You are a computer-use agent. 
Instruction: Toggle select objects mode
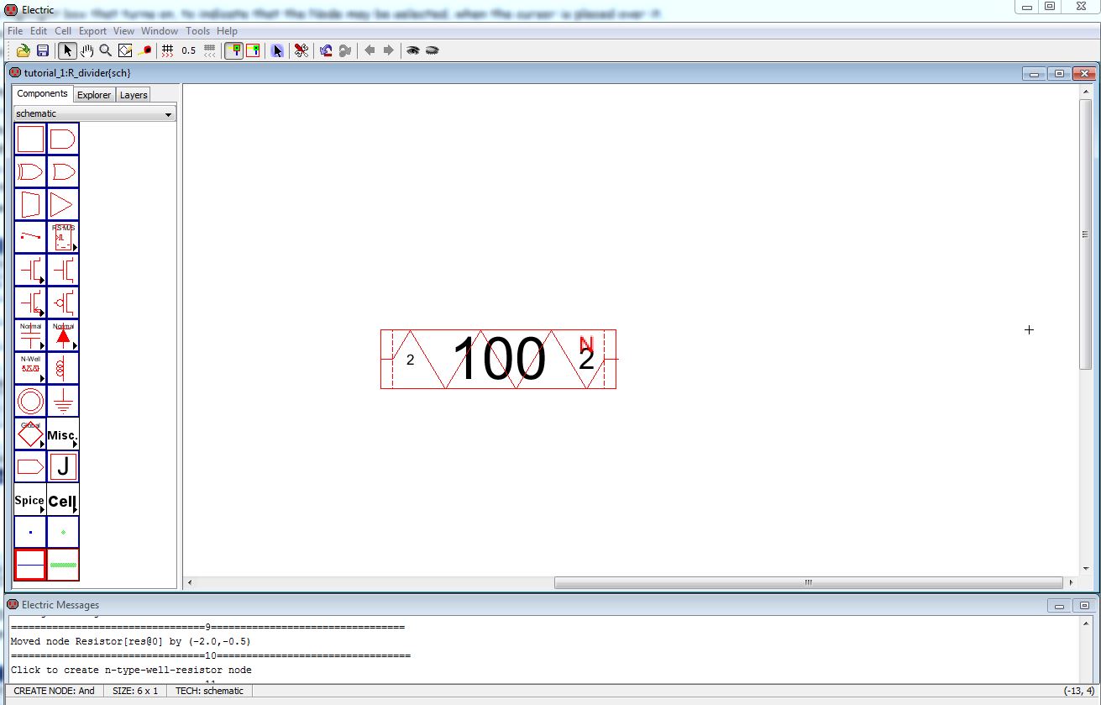pos(234,50)
